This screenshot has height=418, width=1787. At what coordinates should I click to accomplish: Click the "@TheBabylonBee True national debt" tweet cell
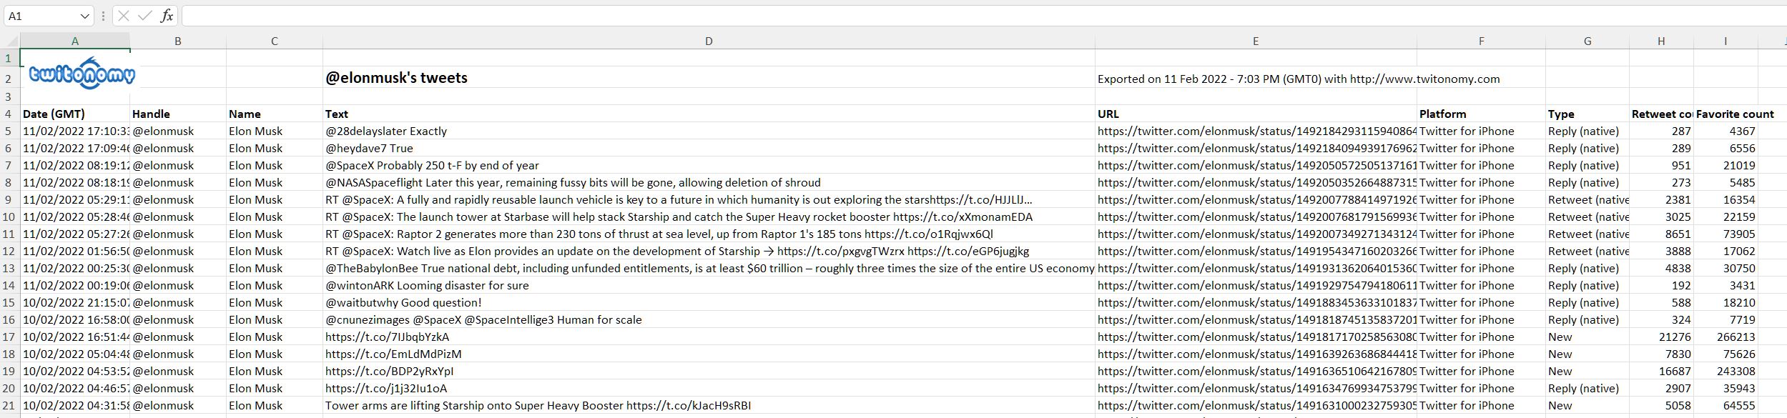click(709, 268)
